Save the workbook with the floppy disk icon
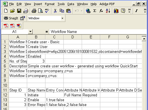The width and height of the screenshot is (148, 110). tap(19, 11)
